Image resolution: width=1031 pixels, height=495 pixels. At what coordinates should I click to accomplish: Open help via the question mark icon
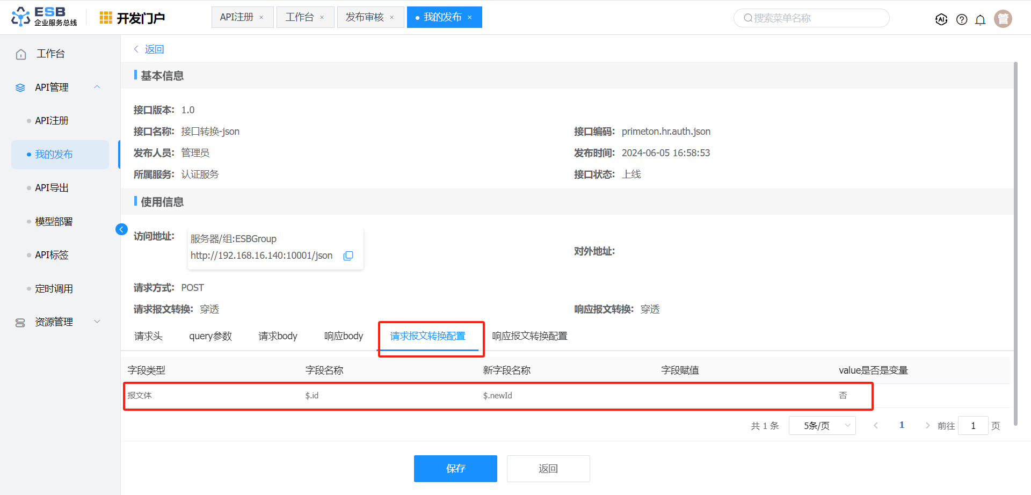(961, 19)
